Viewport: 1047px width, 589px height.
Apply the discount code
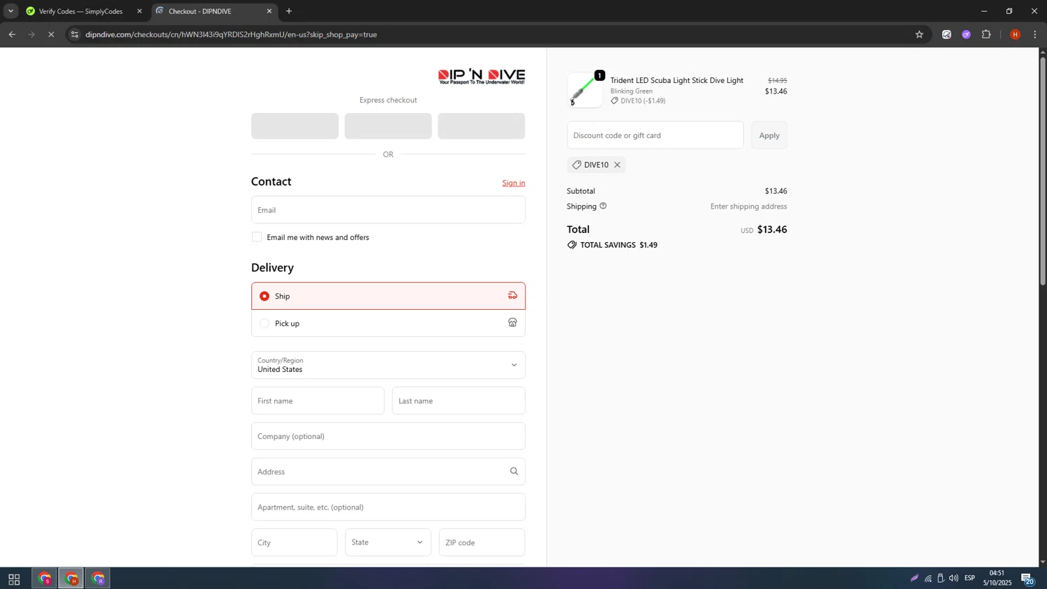(769, 135)
